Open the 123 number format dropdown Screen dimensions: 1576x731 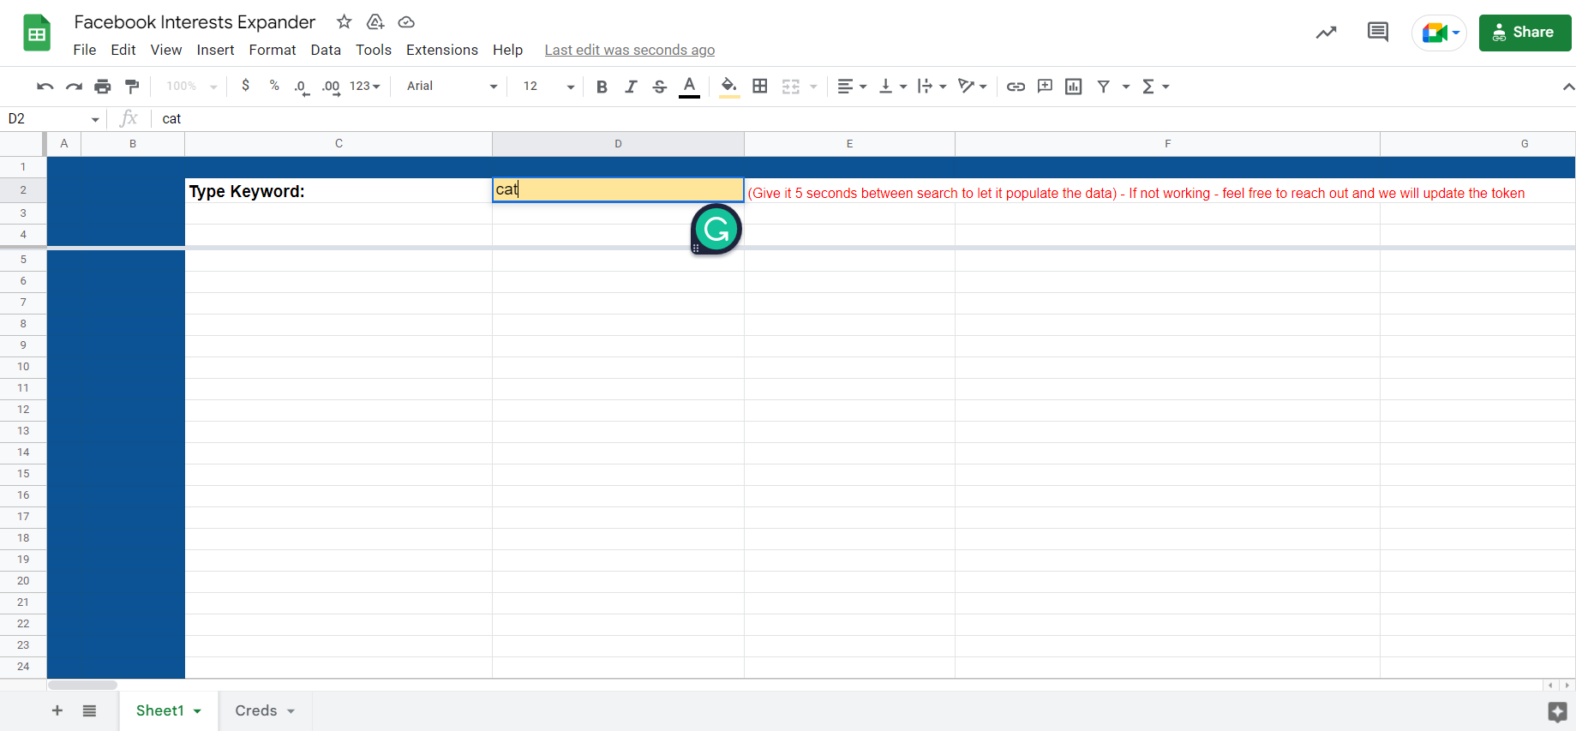click(364, 87)
